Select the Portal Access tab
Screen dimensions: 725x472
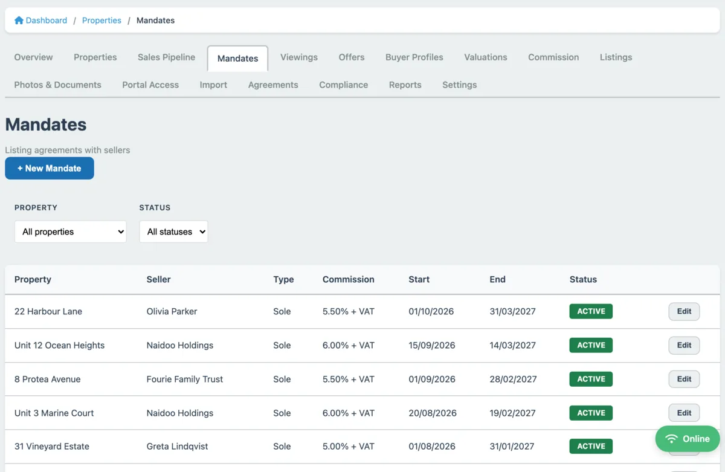pos(150,85)
